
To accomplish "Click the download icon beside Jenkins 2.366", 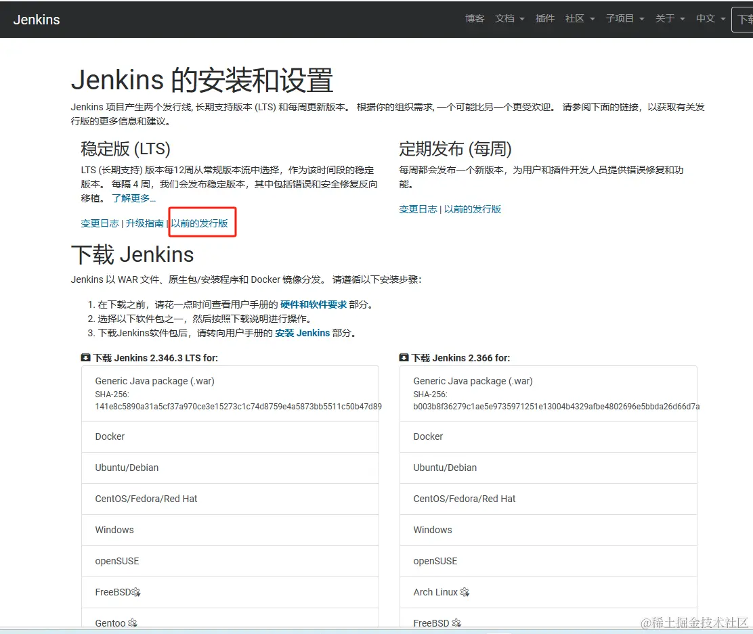I will point(404,357).
